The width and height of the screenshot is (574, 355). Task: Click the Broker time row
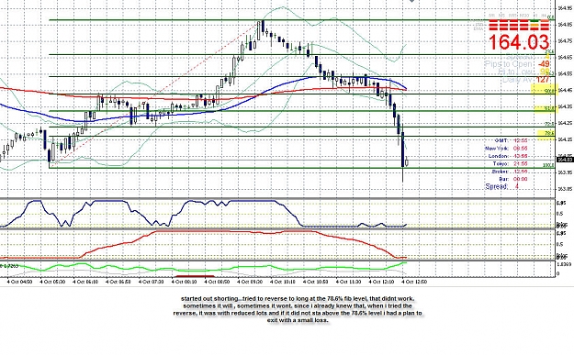tap(509, 172)
